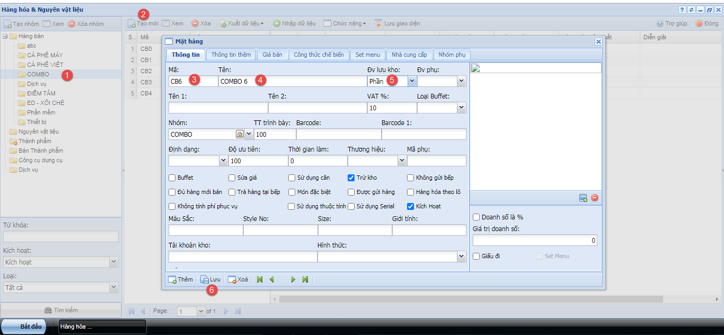Switch to the Giá bán tab
Viewport: 724px width, 335px height.
click(272, 55)
